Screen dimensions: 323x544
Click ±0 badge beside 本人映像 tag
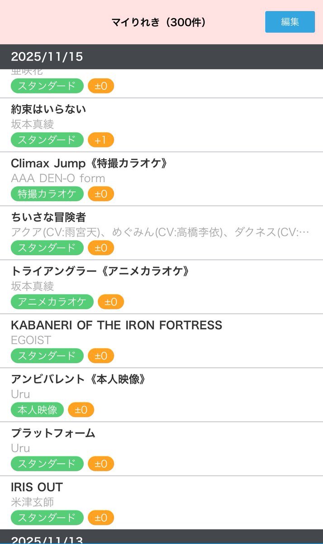pos(81,410)
